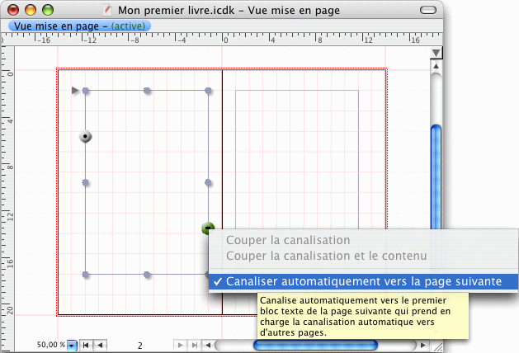Click the window resize grip corner
The width and height of the screenshot is (519, 353).
[x=437, y=346]
